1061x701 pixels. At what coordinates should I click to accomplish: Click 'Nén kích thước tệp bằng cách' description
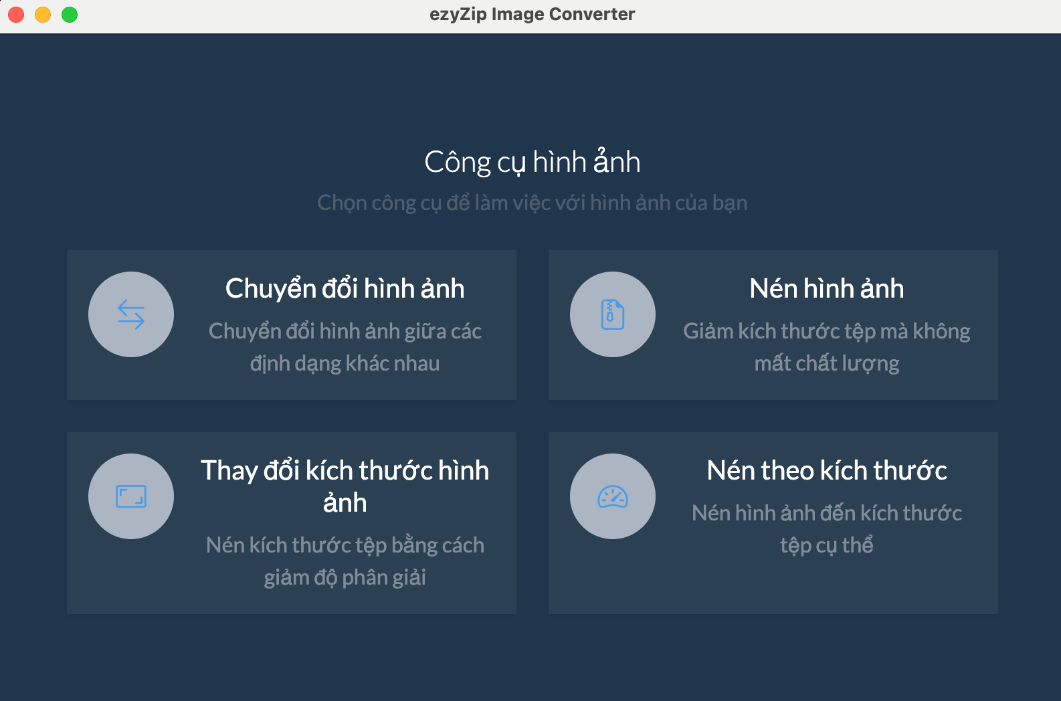click(x=345, y=546)
